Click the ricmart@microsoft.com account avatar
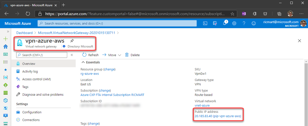Image resolution: width=308 pixels, height=126 pixels. (x=303, y=23)
